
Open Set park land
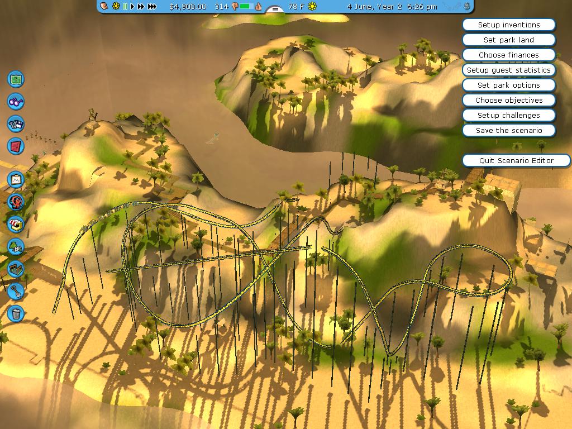(509, 40)
